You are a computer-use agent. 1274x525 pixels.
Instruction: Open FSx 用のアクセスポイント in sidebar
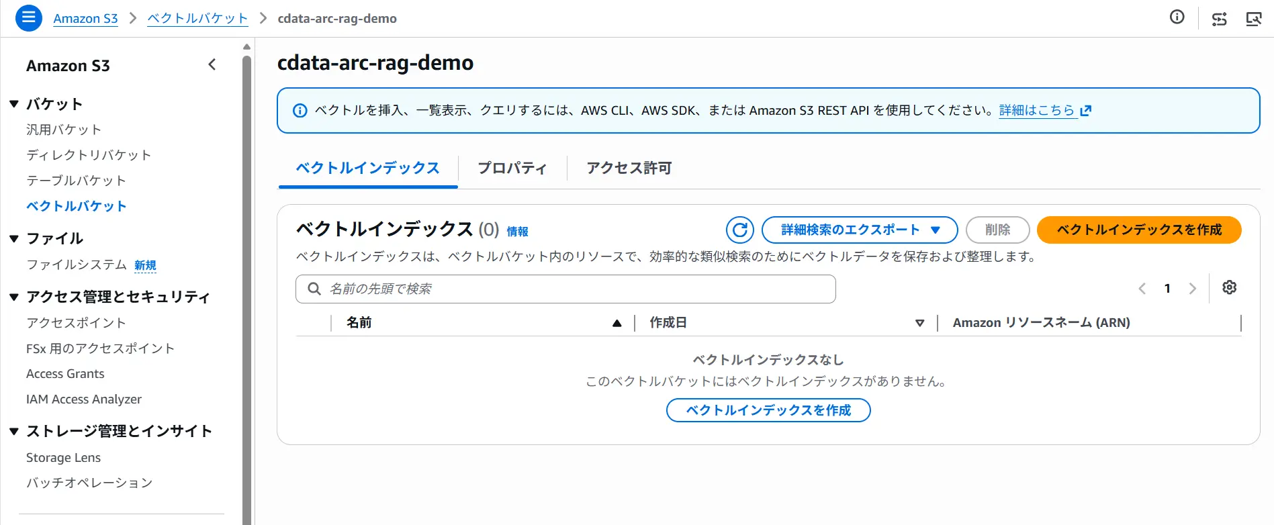(100, 348)
